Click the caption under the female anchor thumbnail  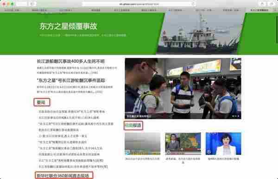coord(223,159)
